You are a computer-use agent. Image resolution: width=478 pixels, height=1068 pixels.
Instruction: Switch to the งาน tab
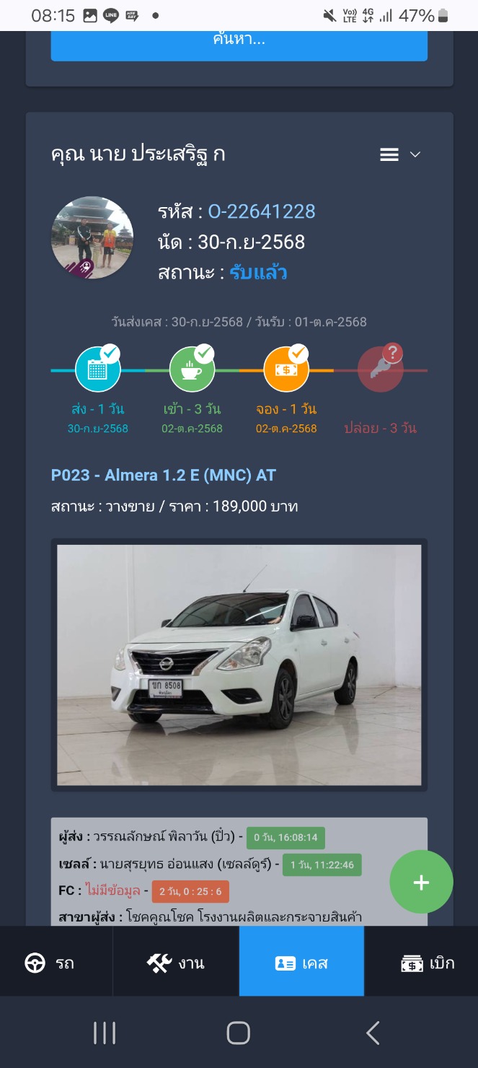176,962
